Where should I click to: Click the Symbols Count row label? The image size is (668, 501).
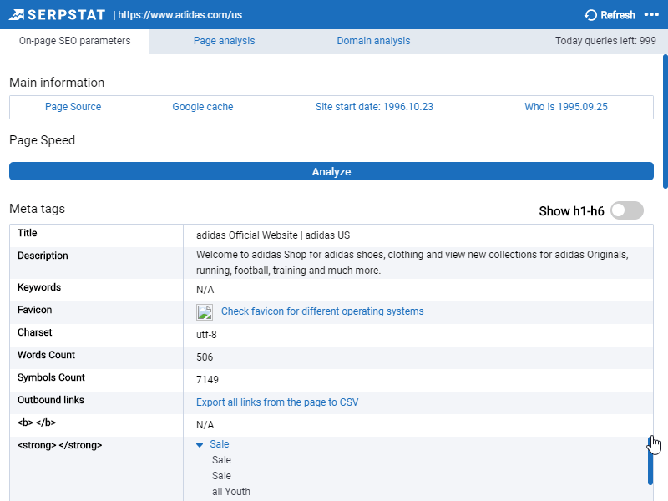pyautogui.click(x=51, y=377)
